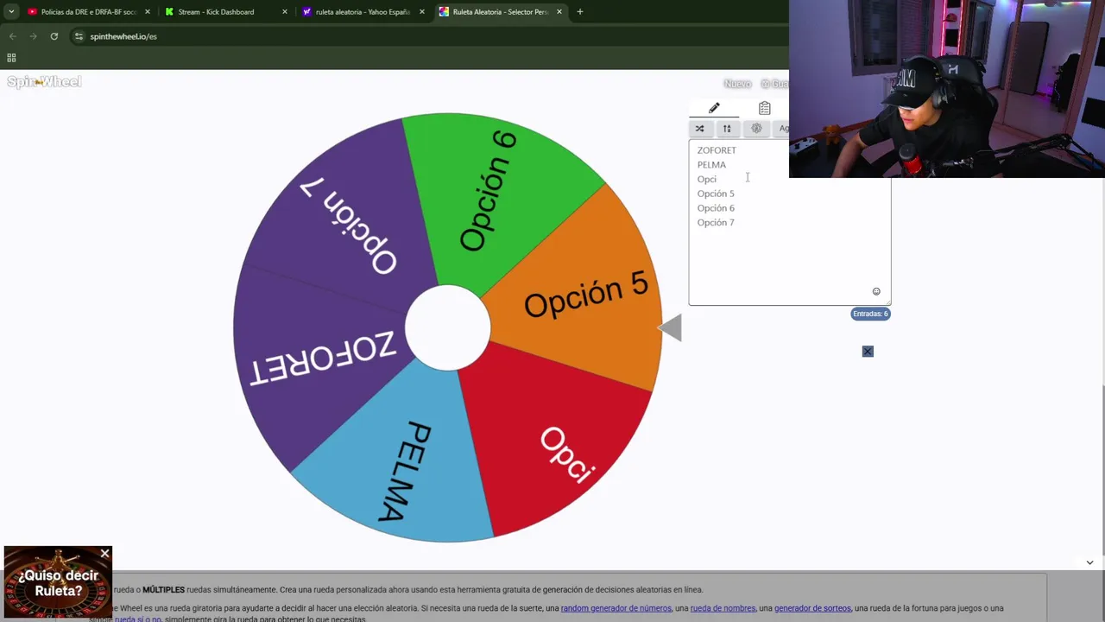Insert emoji with the smiley icon
The width and height of the screenshot is (1105, 622).
point(876,292)
